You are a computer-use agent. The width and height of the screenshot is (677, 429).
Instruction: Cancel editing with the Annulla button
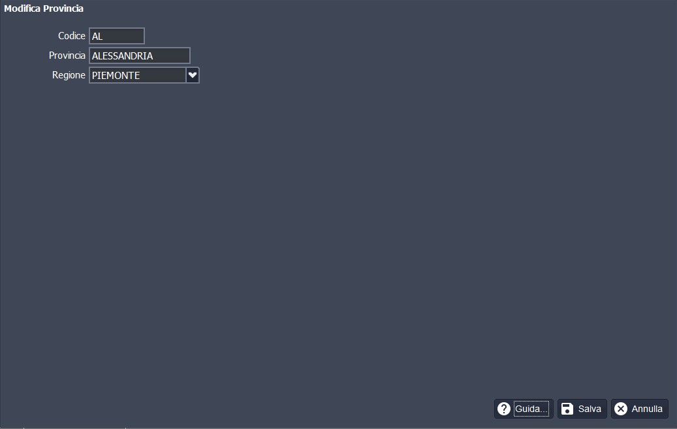pyautogui.click(x=639, y=409)
